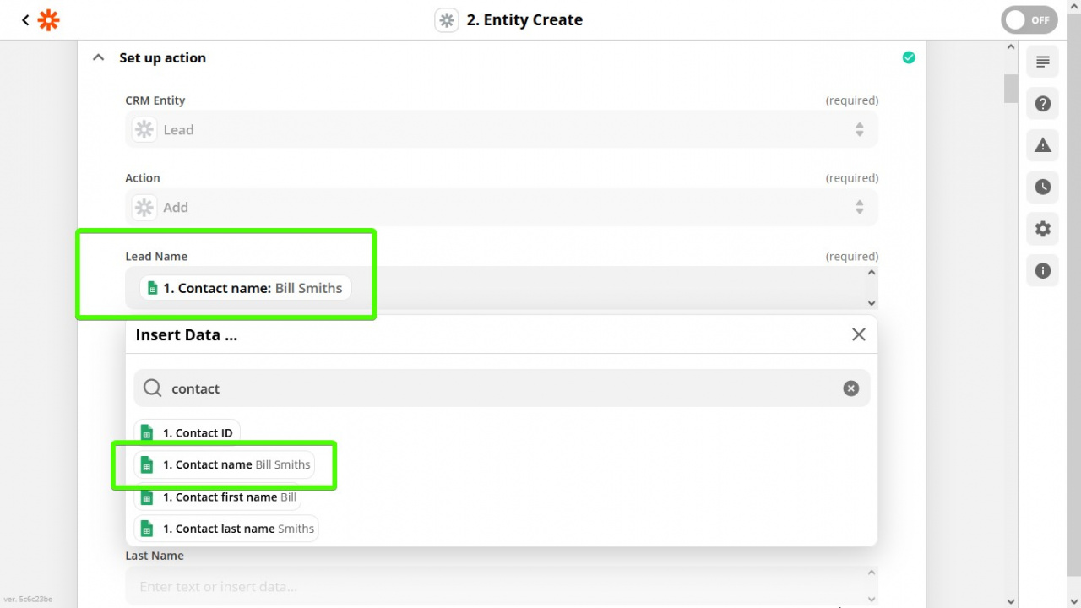The height and width of the screenshot is (608, 1081).
Task: Open the outline notes icon in sidebar
Action: [x=1043, y=62]
